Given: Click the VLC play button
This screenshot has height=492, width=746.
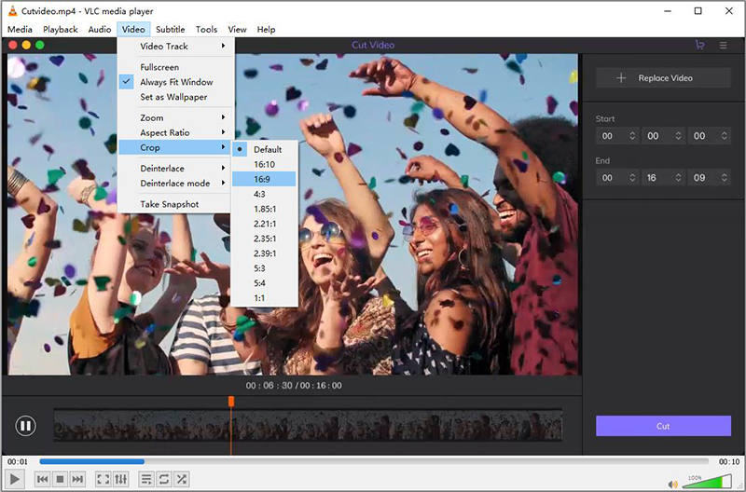Looking at the screenshot, I should [x=15, y=479].
